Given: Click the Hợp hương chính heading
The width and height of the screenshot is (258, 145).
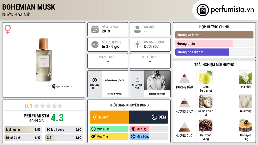Looking at the screenshot, I should 214,27.
